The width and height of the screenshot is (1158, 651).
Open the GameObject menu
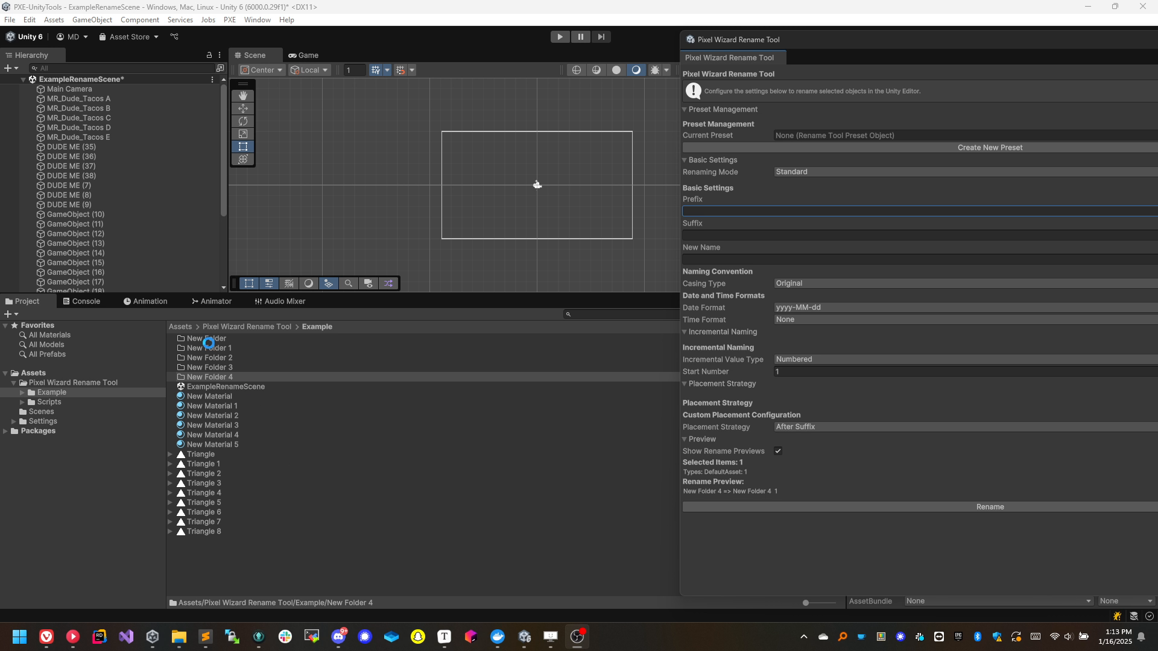(92, 20)
